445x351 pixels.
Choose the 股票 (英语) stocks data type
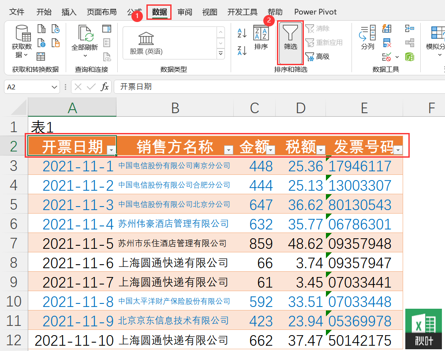146,43
